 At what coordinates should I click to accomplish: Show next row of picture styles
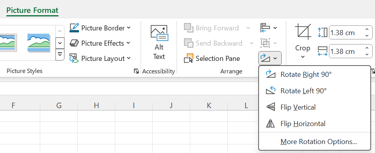coord(60,43)
